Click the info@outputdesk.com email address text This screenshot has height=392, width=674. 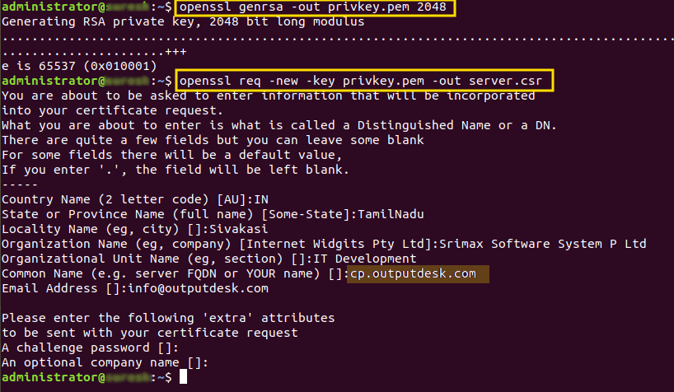pos(198,288)
